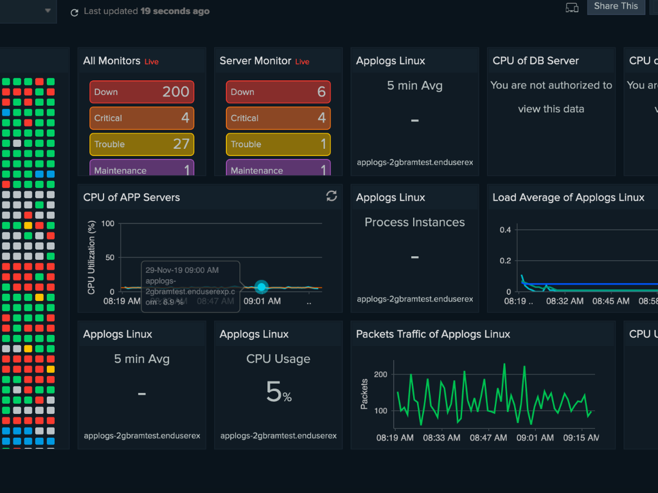Open Down status in Server Monitor
This screenshot has width=658, height=493.
(x=278, y=92)
